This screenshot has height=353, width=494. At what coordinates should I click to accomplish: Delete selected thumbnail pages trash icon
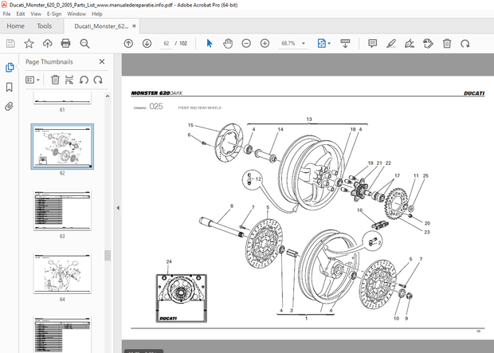point(55,80)
